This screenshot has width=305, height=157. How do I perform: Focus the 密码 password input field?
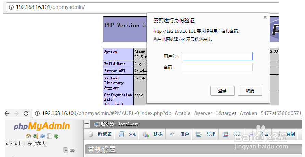(x=218, y=67)
